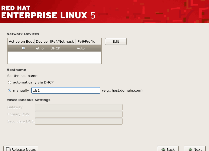
Task: Click the Back arrow icon
Action: point(163,149)
